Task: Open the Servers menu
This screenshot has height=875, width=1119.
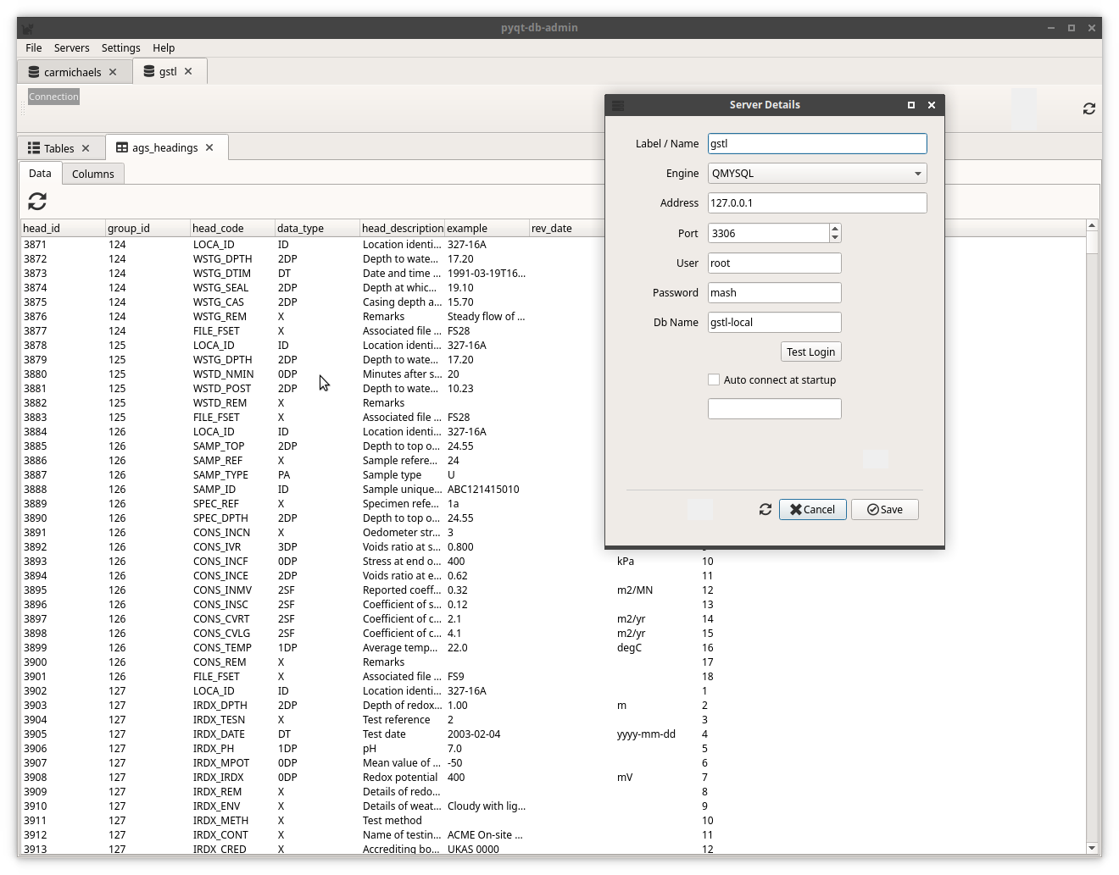Action: 72,48
